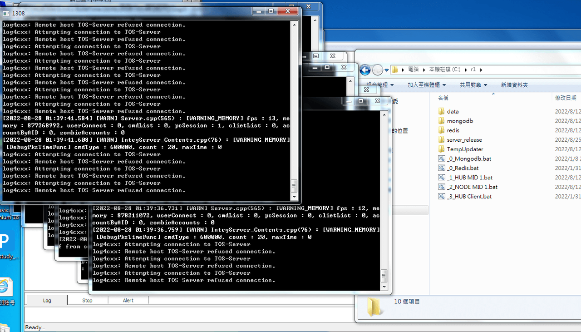Viewport: 581px width, 332px height.
Task: Expand the breadcrumb arrow after 電腦
Action: [424, 69]
